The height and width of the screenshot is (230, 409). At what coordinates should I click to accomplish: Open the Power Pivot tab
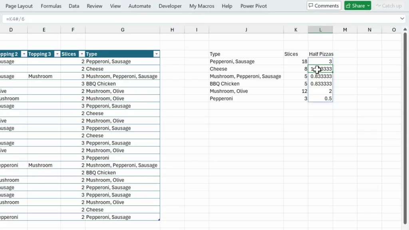point(253,6)
